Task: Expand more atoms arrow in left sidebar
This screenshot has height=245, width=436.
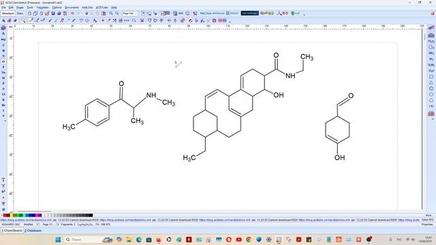Action: click(x=5, y=121)
